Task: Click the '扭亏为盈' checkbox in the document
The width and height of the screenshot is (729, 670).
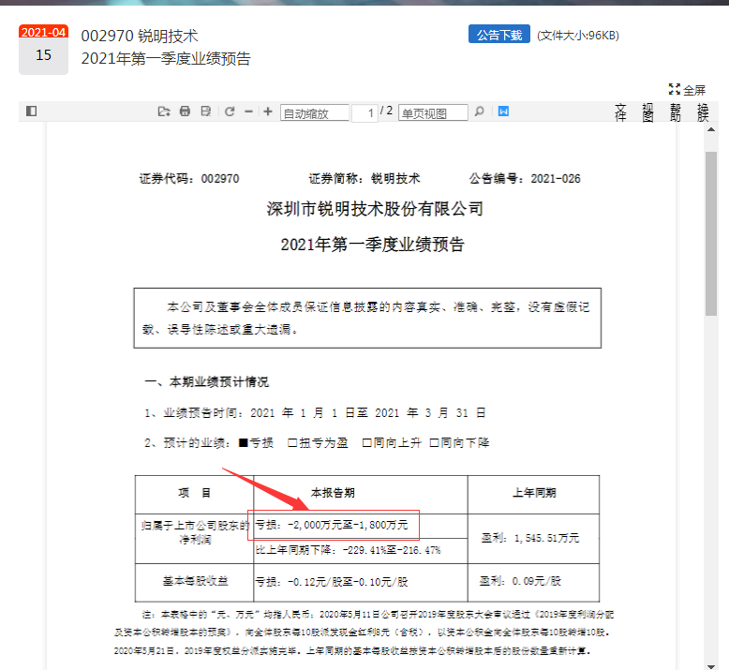Action: [x=292, y=442]
